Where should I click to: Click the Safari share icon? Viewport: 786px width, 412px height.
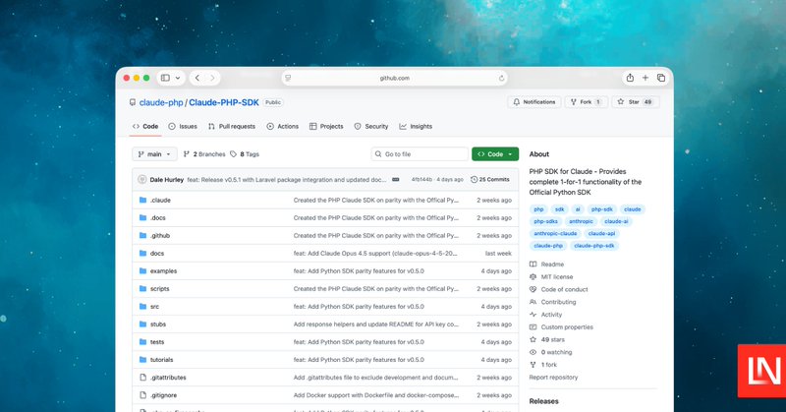pos(630,78)
